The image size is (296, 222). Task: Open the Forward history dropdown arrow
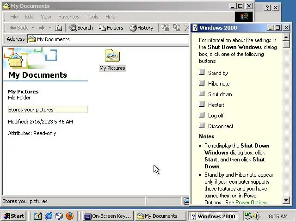click(50, 28)
